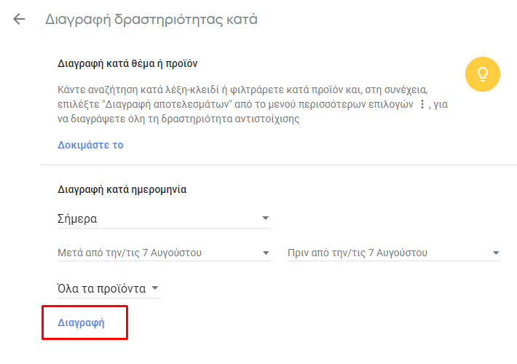Click the page title Διαγραφή δραστηριότητας κατά
This screenshot has width=517, height=364.
coord(151,19)
